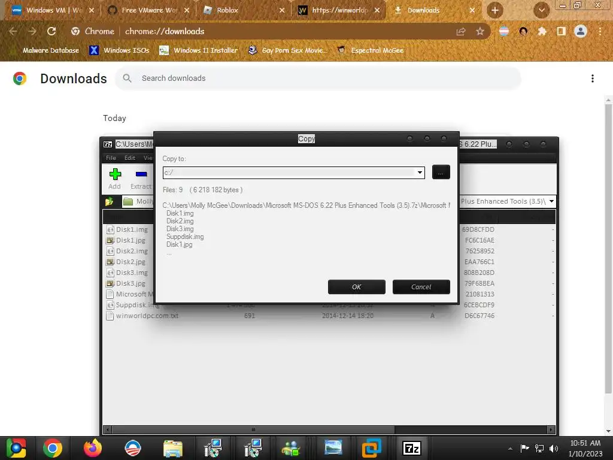
Task: Switch to the Free VMware Workstation tab
Action: [149, 10]
